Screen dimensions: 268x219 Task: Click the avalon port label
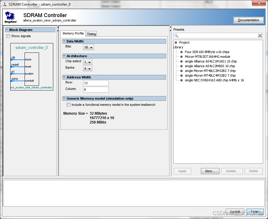[x=29, y=74]
